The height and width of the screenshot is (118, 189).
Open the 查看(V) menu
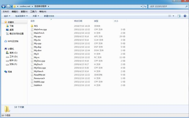tap(24, 12)
